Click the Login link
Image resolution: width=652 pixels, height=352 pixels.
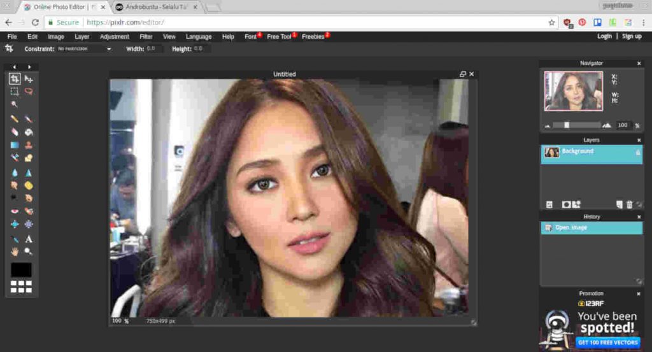(604, 37)
